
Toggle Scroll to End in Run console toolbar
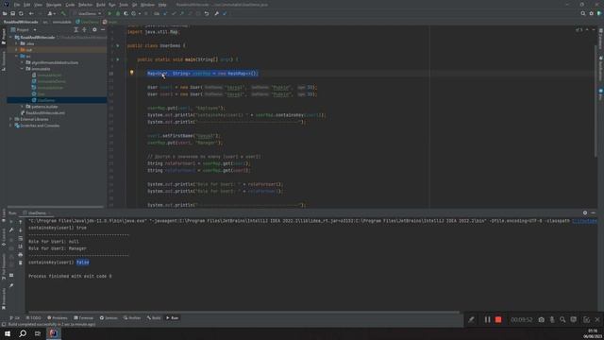[21, 246]
